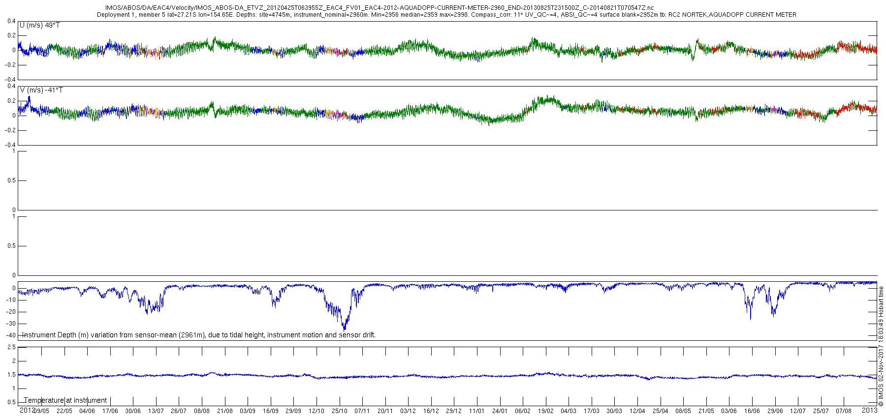886x418 pixels.
Task: Click the '-40' tick on depth axis
Action: 12,335
